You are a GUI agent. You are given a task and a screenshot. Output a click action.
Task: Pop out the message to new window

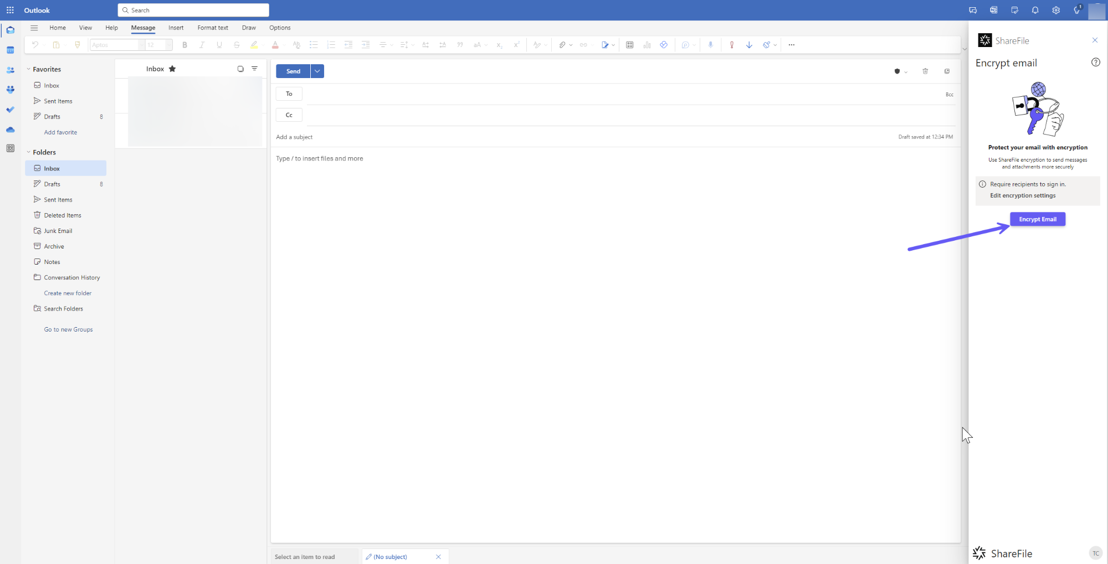(x=947, y=71)
